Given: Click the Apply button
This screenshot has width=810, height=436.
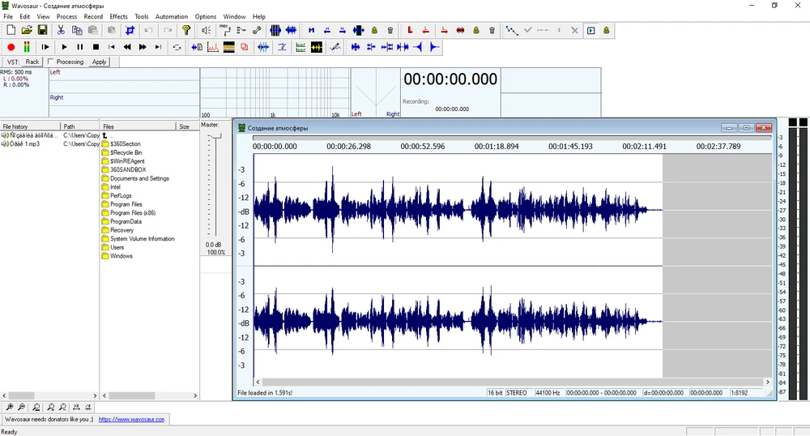Looking at the screenshot, I should (99, 62).
